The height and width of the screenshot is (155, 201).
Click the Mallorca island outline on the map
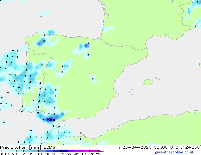click(x=147, y=83)
